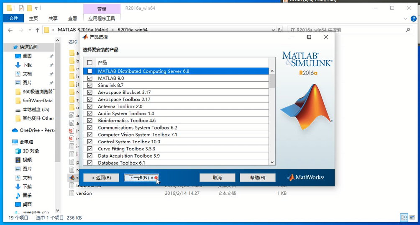Select the 管理 contextual tab
The image size is (420, 225).
(102, 9)
